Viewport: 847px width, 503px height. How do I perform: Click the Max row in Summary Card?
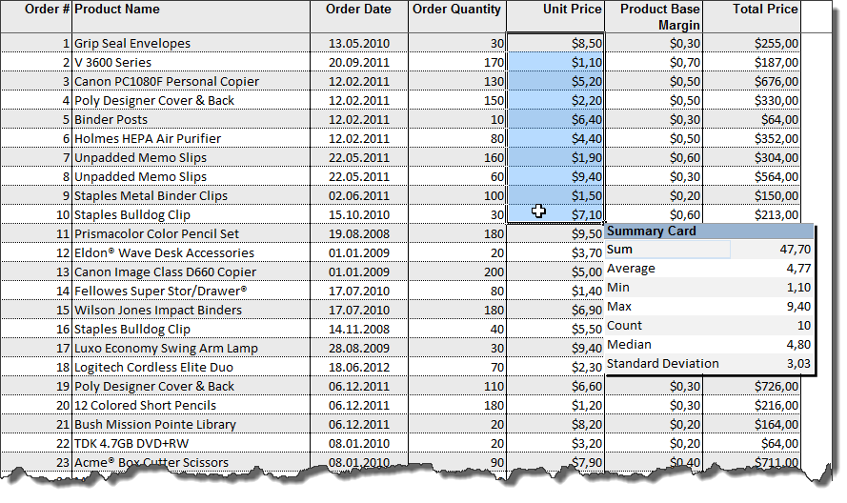coord(709,307)
